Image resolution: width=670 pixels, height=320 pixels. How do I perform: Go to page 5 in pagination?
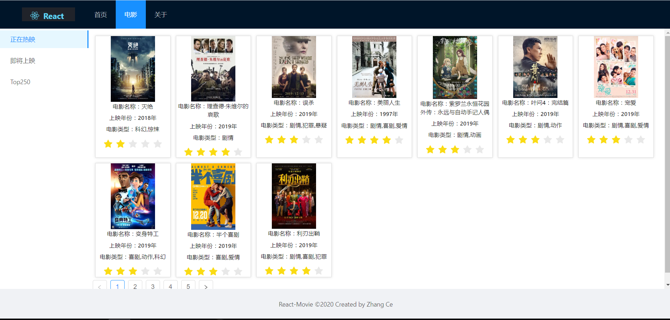[x=188, y=285]
